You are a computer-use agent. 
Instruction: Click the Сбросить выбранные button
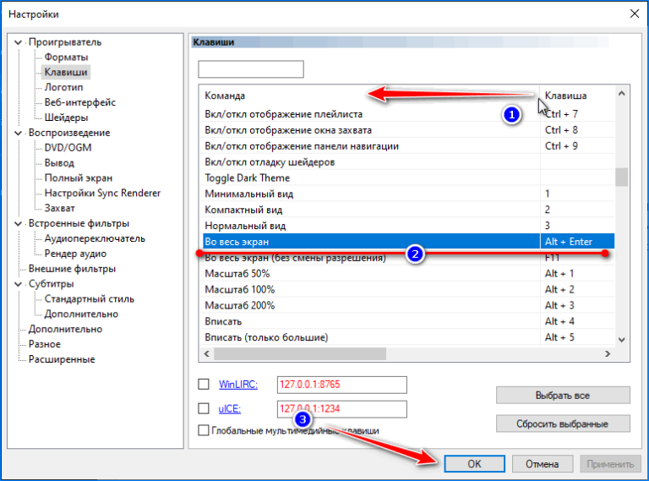point(563,424)
